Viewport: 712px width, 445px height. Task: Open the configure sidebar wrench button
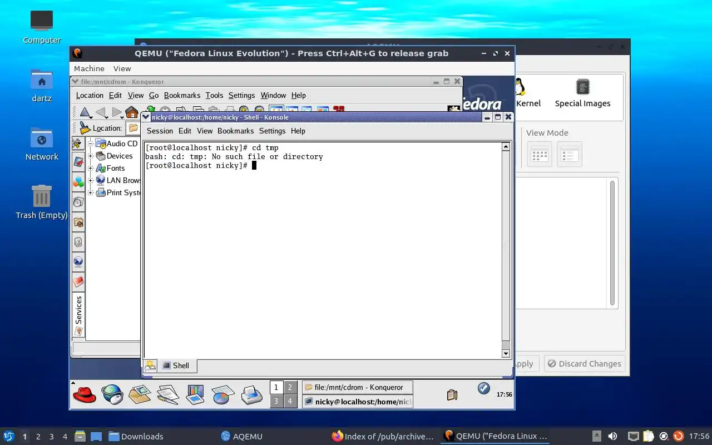(x=78, y=144)
